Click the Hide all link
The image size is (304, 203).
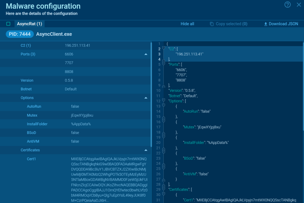pyautogui.click(x=187, y=24)
